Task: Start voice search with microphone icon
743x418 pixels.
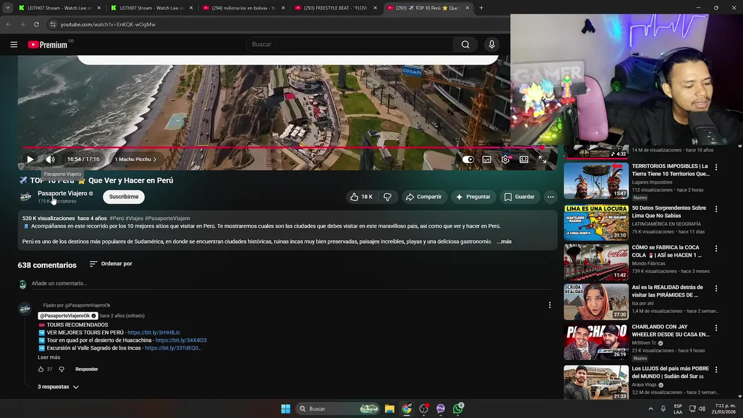Action: click(492, 45)
